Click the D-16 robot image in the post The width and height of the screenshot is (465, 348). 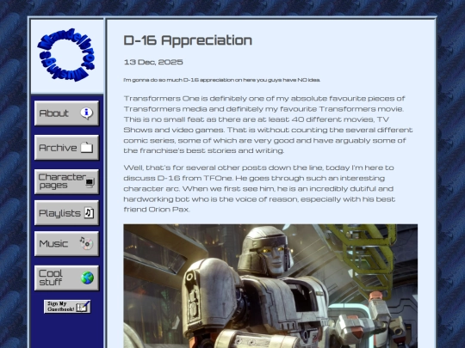(270, 286)
